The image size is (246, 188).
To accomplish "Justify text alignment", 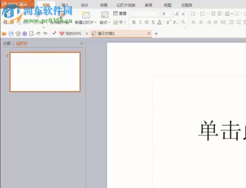I will pos(216,22).
